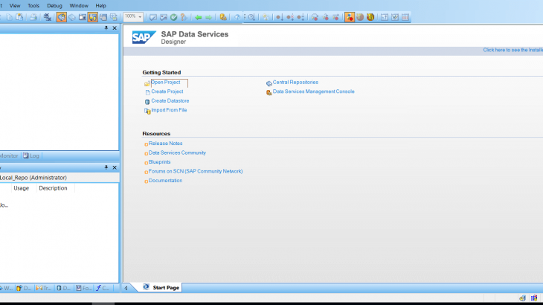Click the Description column header
Screen dimensions: 543x305
(x=53, y=188)
